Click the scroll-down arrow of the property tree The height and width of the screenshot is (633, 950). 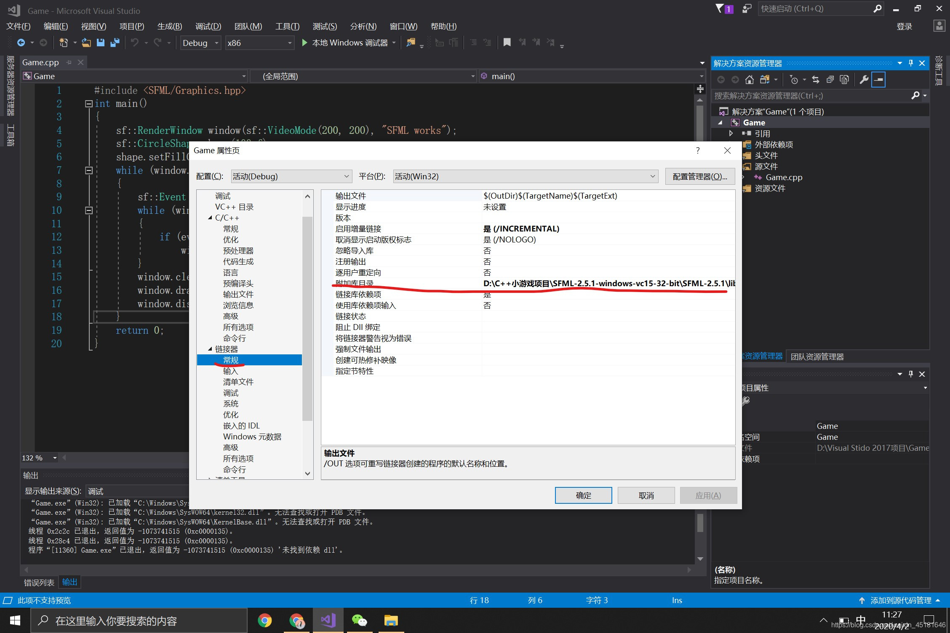coord(307,473)
